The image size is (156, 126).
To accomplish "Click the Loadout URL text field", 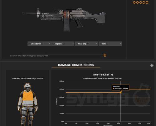I will pyautogui.click(x=62, y=56).
